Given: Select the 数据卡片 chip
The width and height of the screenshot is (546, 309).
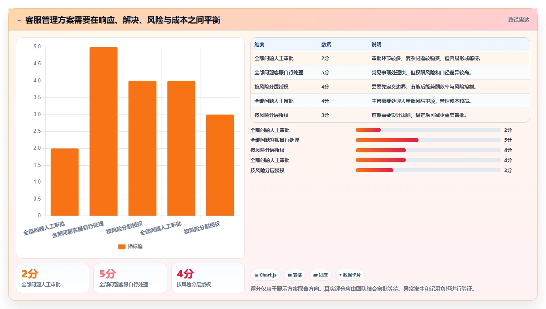Looking at the screenshot, I should click(350, 275).
